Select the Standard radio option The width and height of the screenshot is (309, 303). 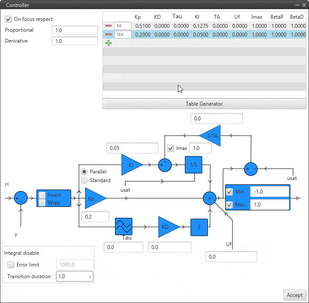[x=84, y=180]
